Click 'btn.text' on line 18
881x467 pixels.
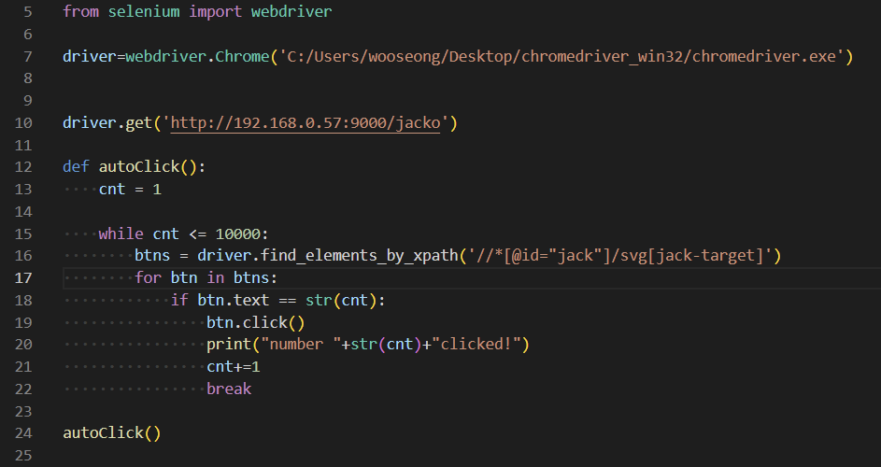point(234,300)
